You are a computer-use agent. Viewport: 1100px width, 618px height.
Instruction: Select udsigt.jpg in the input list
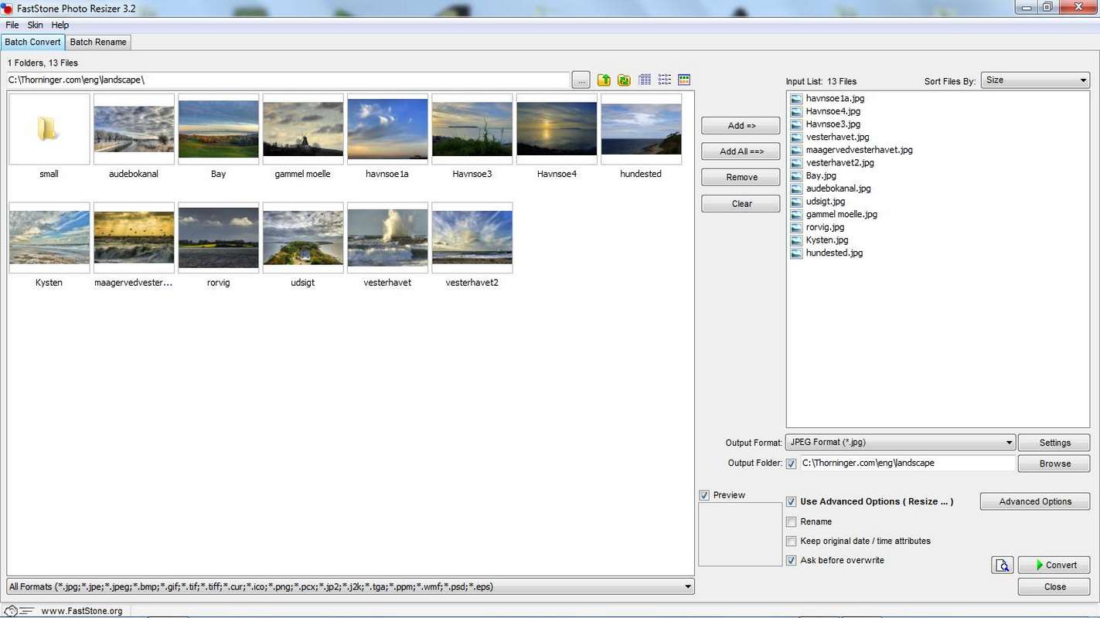[x=825, y=202]
